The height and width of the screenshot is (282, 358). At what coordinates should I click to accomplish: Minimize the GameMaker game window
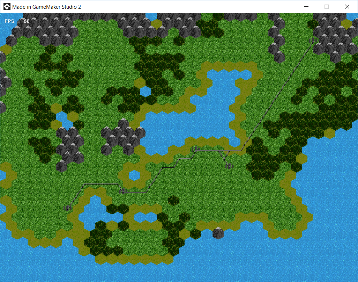pyautogui.click(x=306, y=6)
